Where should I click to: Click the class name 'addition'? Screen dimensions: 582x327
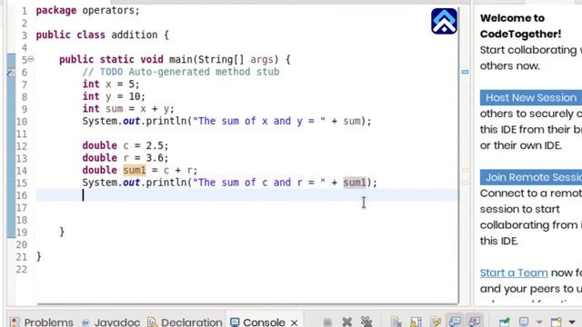(x=135, y=35)
